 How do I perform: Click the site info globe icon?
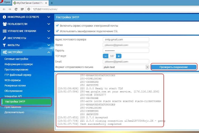click(29, 9)
